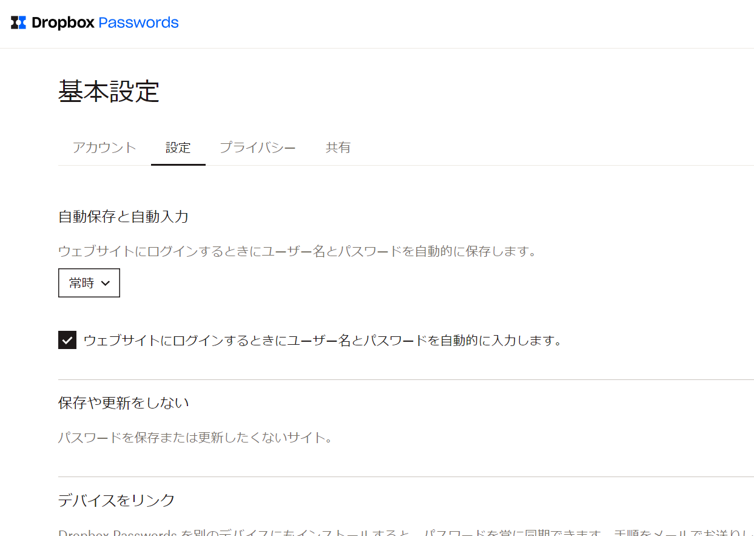Go to the 共有 tab
Viewport: 754px width, 536px height.
click(x=338, y=148)
